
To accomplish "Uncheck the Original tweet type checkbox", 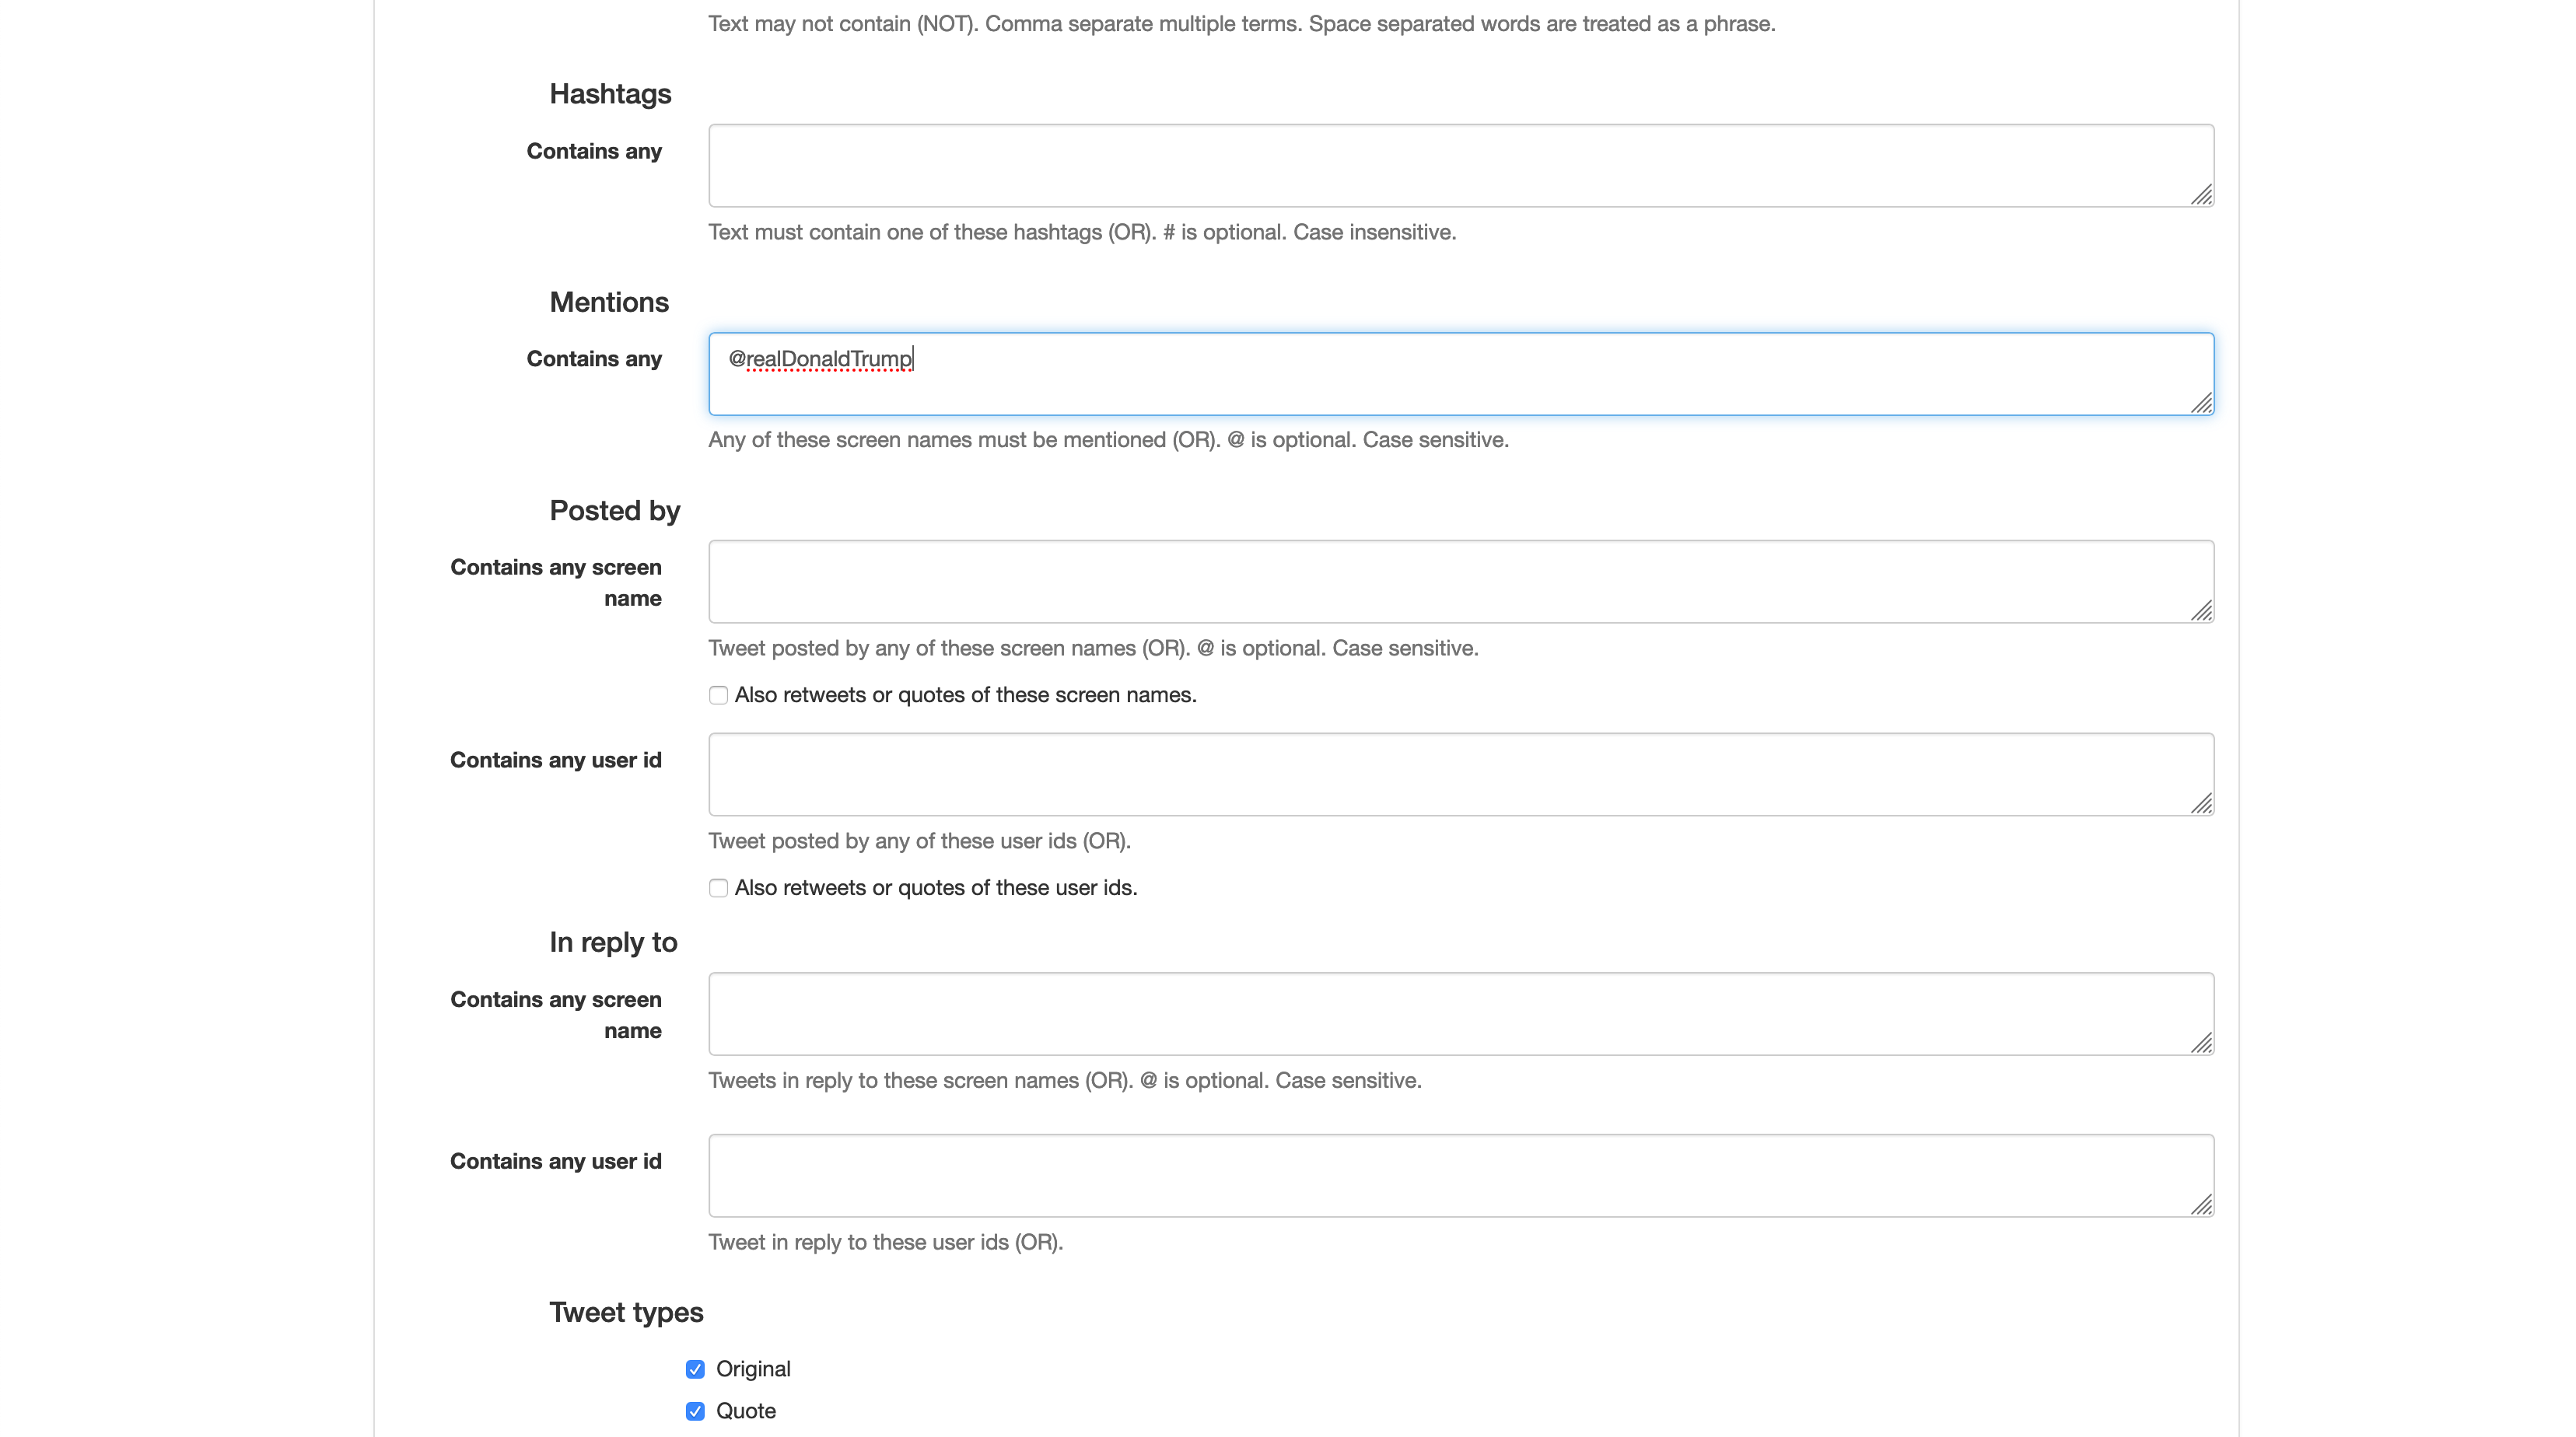I will (x=695, y=1369).
